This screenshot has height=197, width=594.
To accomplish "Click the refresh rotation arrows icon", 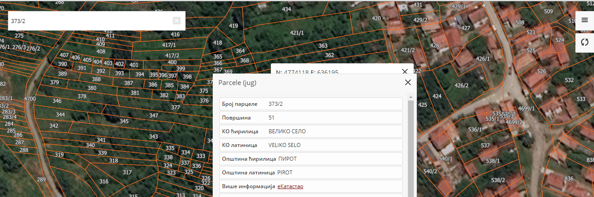I will pos(584,42).
